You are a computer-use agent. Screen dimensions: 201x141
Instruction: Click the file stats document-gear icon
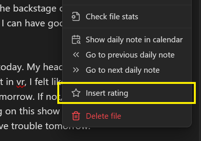click(x=76, y=16)
